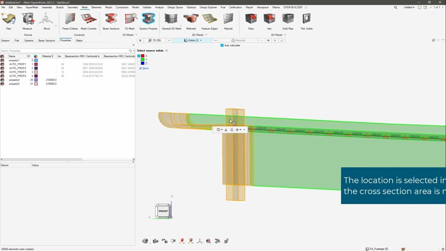
Task: Open the 1D Mesh group dropdown arrow
Action: [x=136, y=35]
